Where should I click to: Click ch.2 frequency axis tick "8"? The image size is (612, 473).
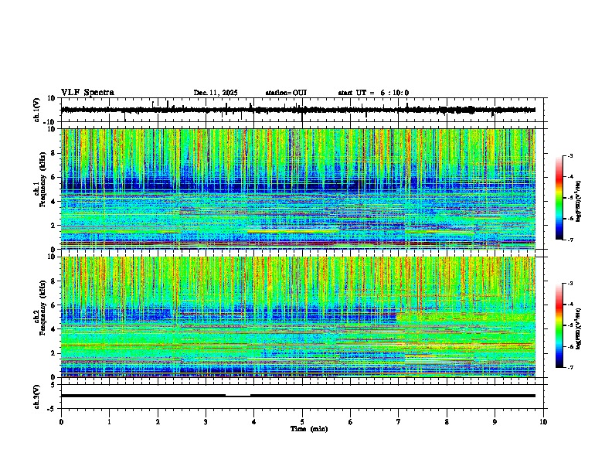(53, 281)
